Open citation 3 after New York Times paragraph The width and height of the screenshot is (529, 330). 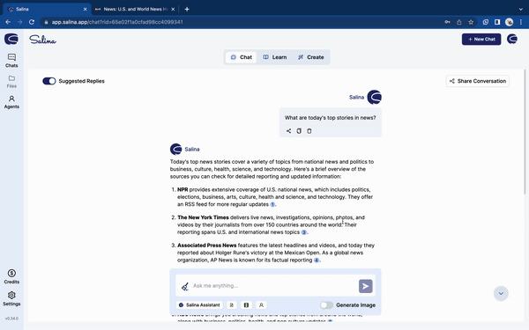coord(303,232)
